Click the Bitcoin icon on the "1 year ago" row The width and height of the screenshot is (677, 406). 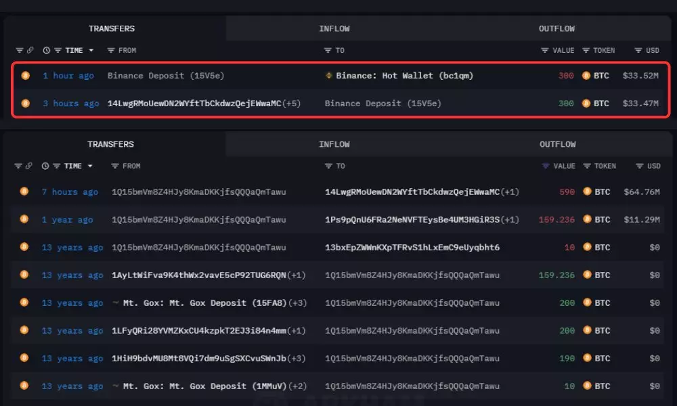(25, 220)
